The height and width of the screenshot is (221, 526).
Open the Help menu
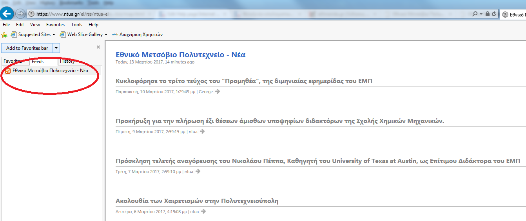pyautogui.click(x=93, y=25)
